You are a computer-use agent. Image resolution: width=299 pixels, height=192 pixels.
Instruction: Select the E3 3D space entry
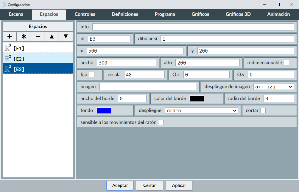[38, 69]
